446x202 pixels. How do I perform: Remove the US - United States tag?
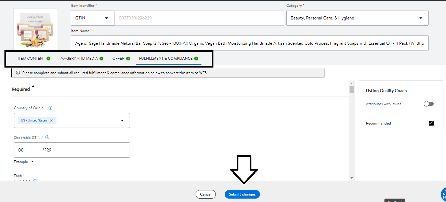point(52,120)
